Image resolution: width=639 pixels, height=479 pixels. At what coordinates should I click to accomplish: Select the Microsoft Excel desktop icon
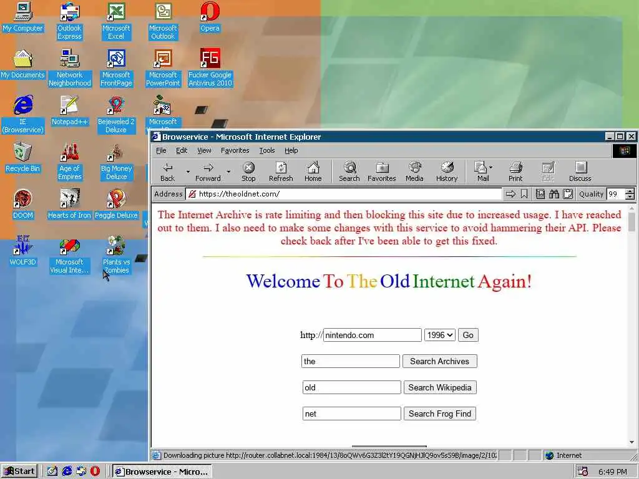116,21
